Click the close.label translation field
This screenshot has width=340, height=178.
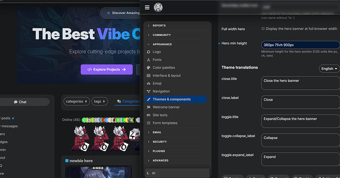(300, 102)
